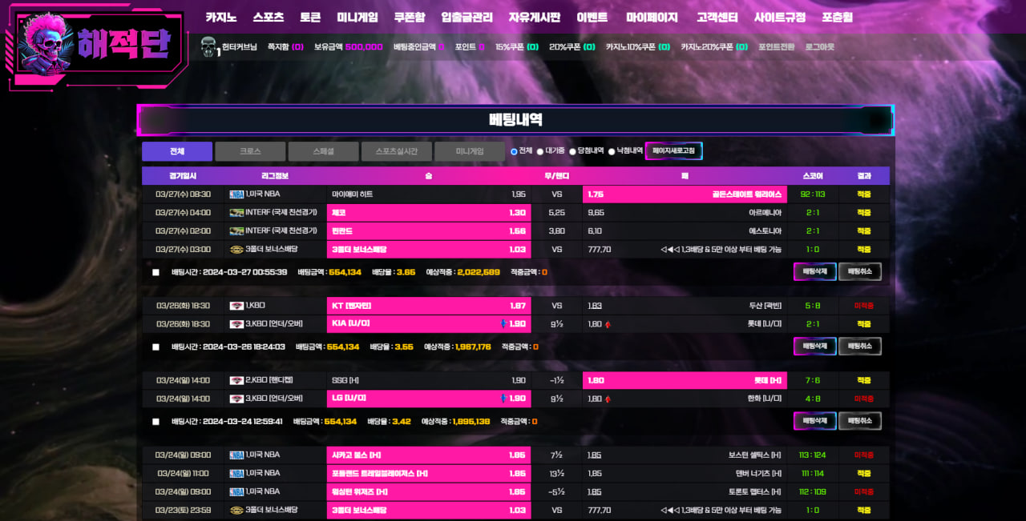
Task: Click the 로그아웃 link
Action: (819, 47)
